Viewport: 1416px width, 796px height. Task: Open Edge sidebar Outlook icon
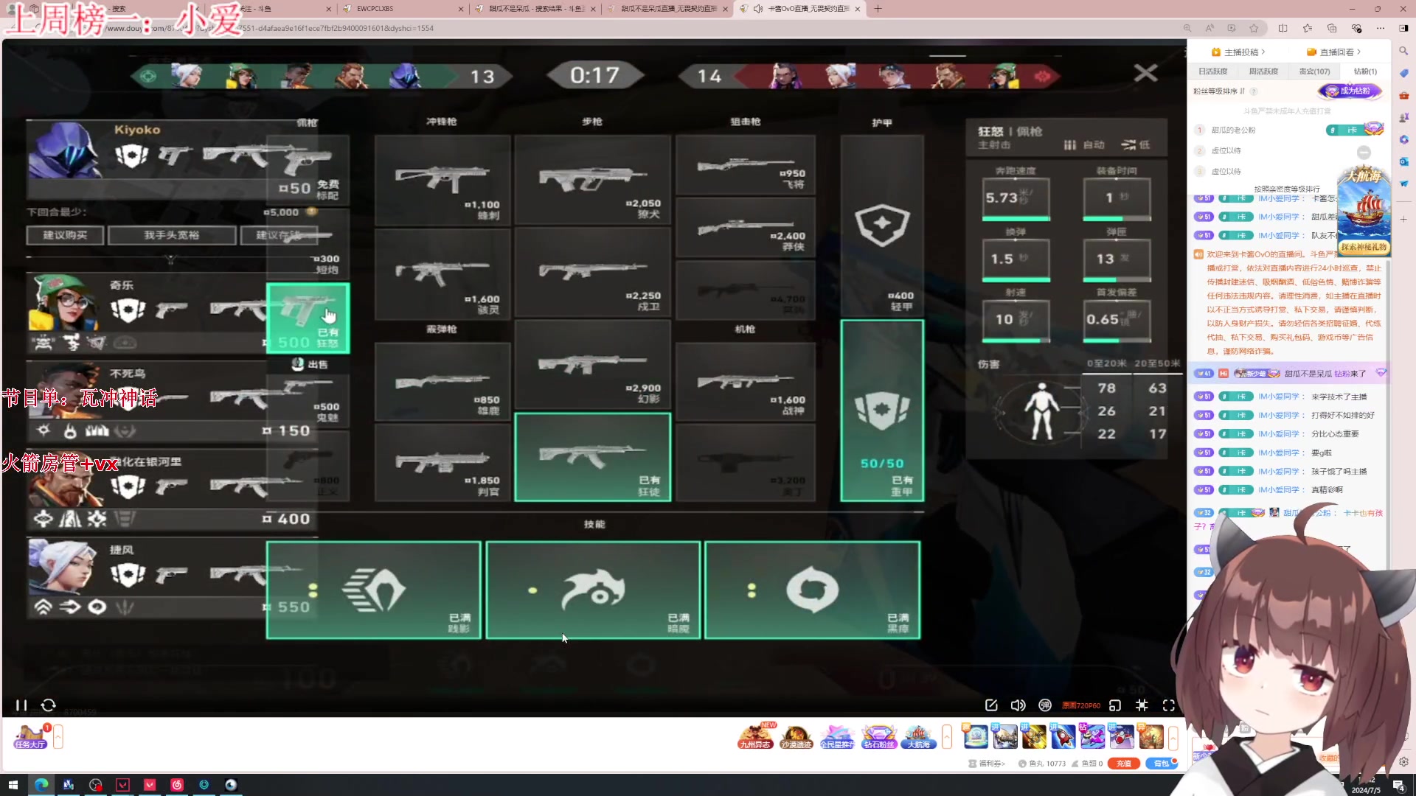1403,161
